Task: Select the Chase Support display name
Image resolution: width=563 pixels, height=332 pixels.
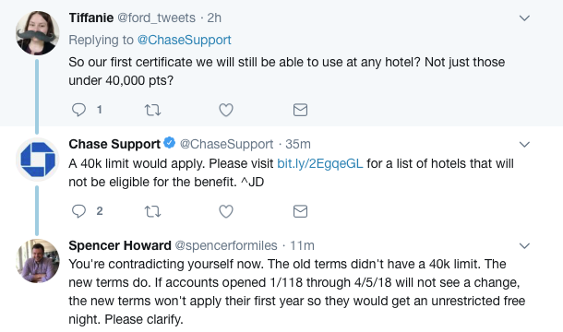Action: (x=114, y=144)
